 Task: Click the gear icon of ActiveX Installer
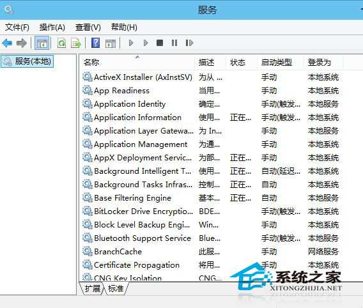[88, 77]
